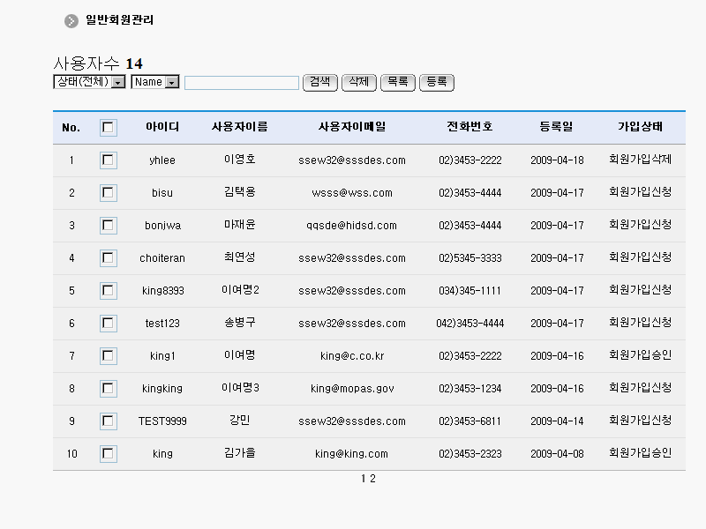
Task: Open page 1 in the pagination
Action: click(364, 479)
